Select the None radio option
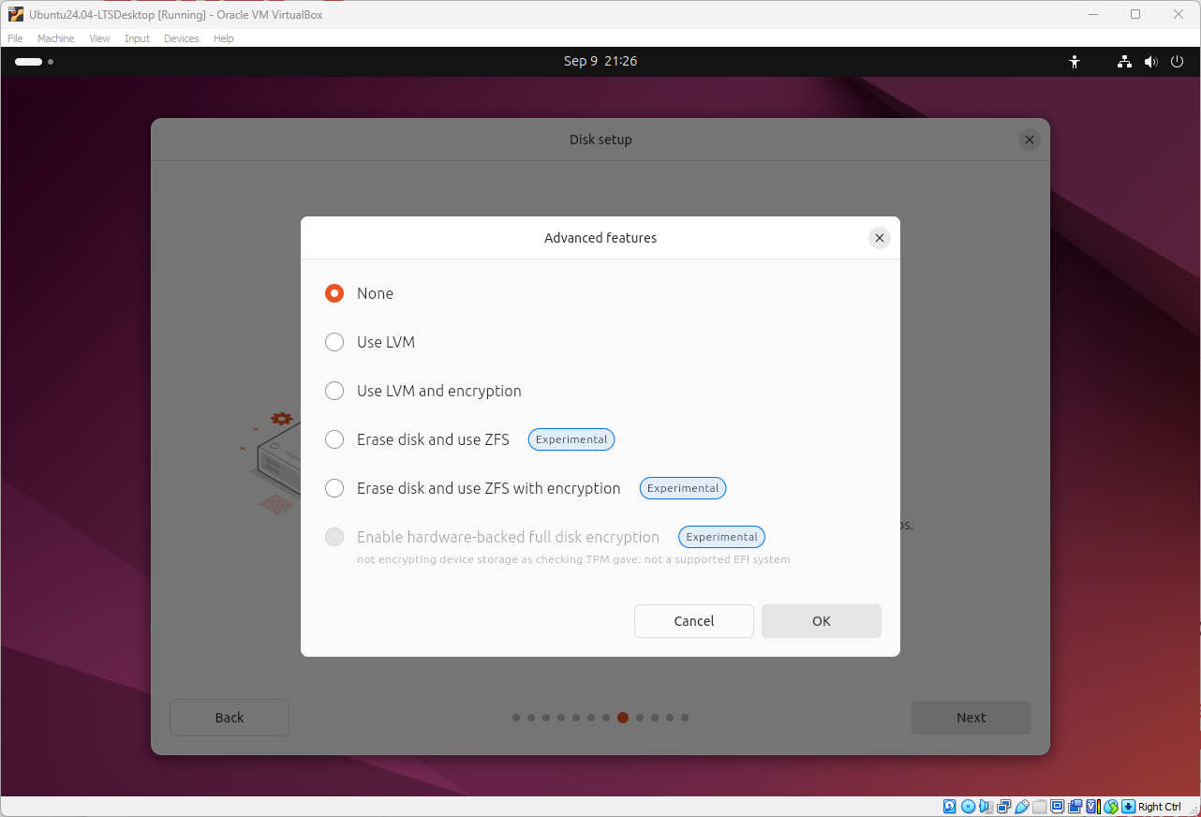 coord(334,293)
